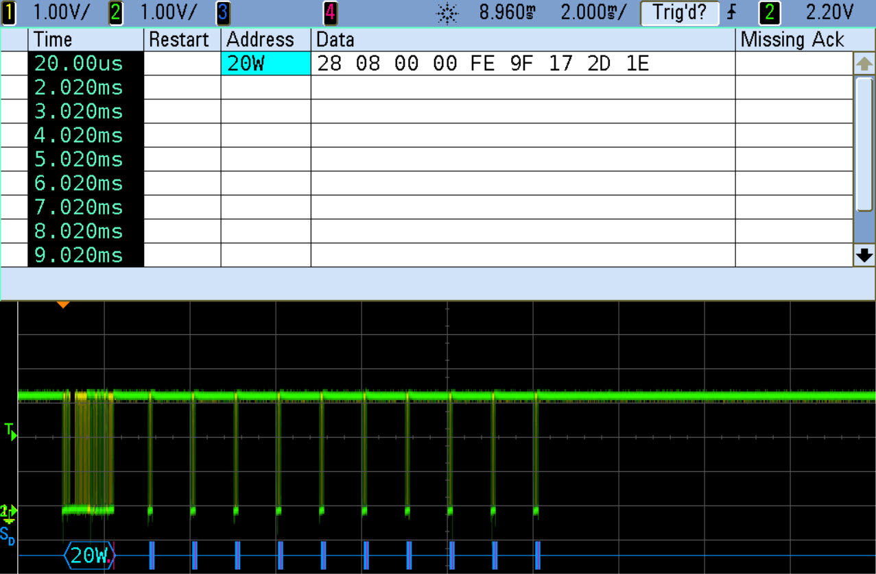
Task: Click the serial decode SD bus label
Action: coord(8,535)
